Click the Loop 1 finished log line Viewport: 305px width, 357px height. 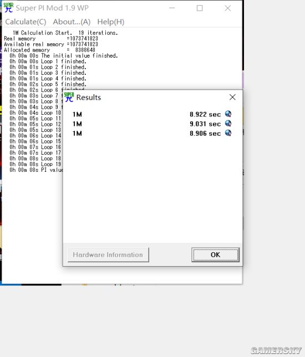click(48, 62)
